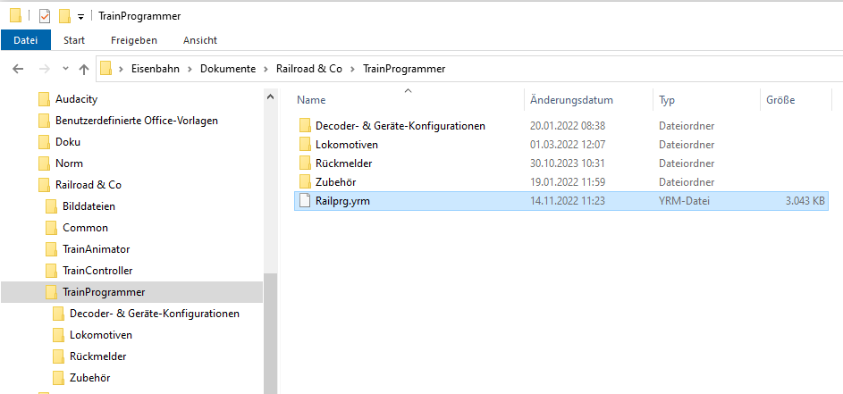Select Audacity folder in navigation tree
The height and width of the screenshot is (394, 843).
click(x=76, y=99)
